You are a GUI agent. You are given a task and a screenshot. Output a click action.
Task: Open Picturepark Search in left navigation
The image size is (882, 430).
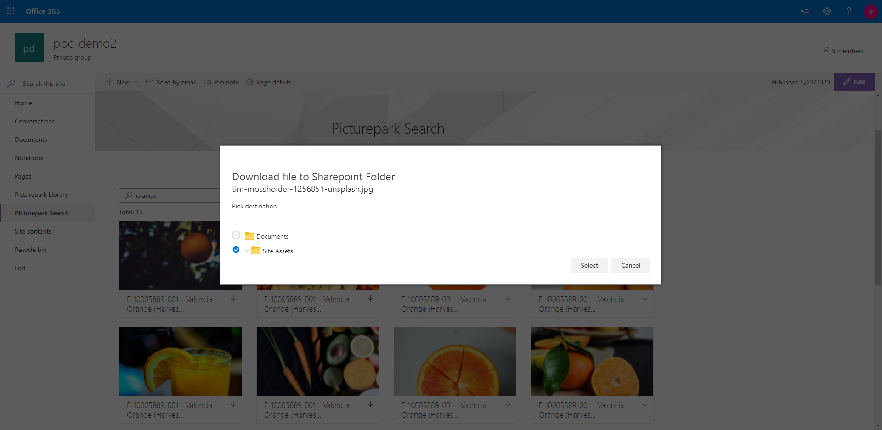(42, 213)
